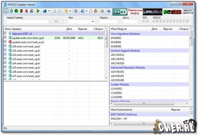This screenshot has height=135, width=198.
Task: Click the Kaspersky red K toolbar icon
Action: point(27,11)
